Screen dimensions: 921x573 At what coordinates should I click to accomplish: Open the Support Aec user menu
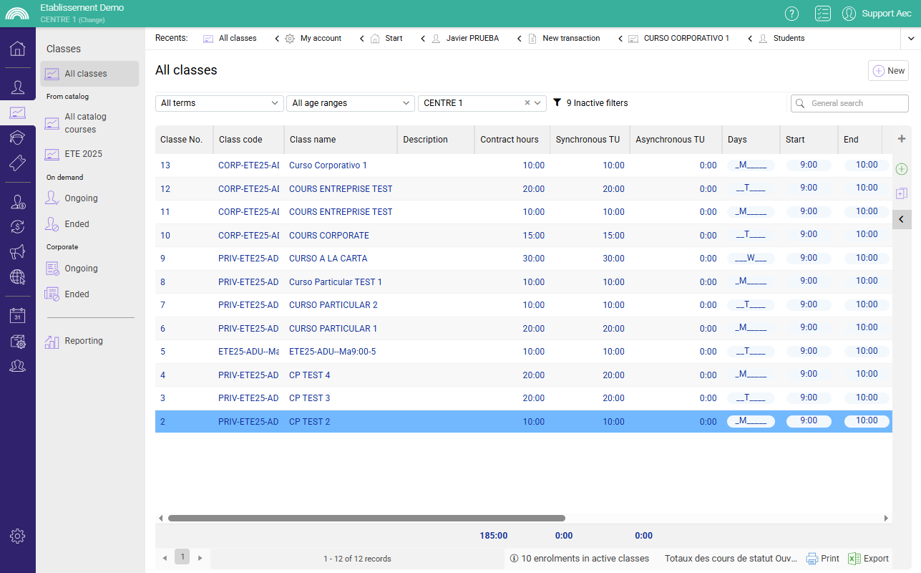pos(877,14)
